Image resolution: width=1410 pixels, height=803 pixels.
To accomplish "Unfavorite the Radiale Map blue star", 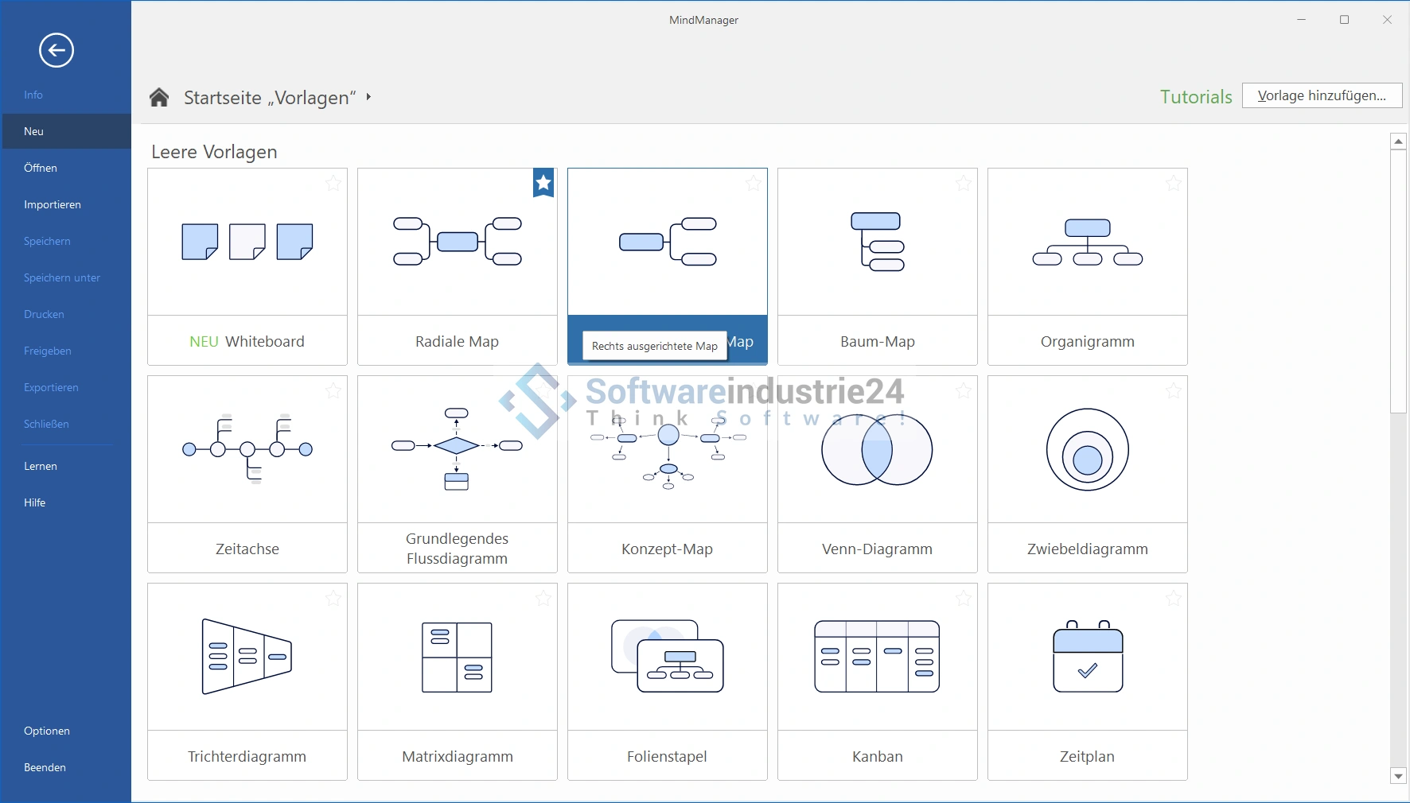I will point(543,183).
